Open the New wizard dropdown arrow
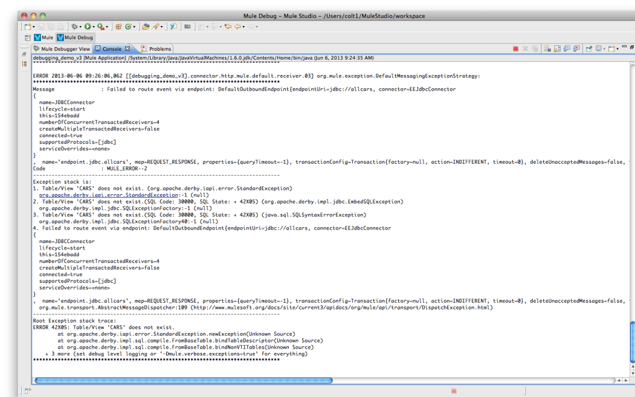 (x=33, y=27)
